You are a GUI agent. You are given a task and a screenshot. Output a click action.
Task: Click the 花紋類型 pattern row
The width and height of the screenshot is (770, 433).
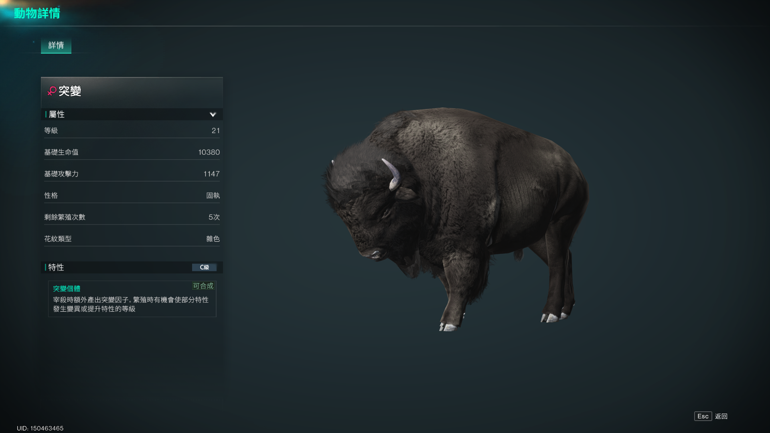click(x=132, y=239)
